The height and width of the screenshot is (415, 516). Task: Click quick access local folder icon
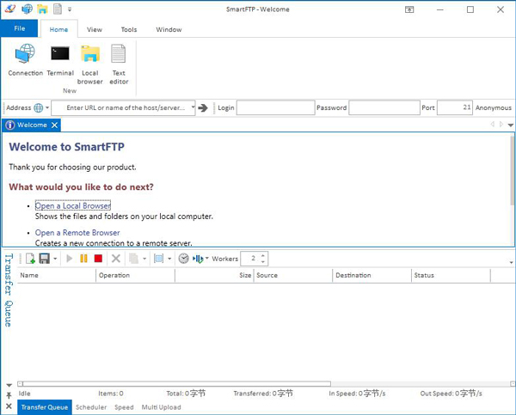pos(42,9)
